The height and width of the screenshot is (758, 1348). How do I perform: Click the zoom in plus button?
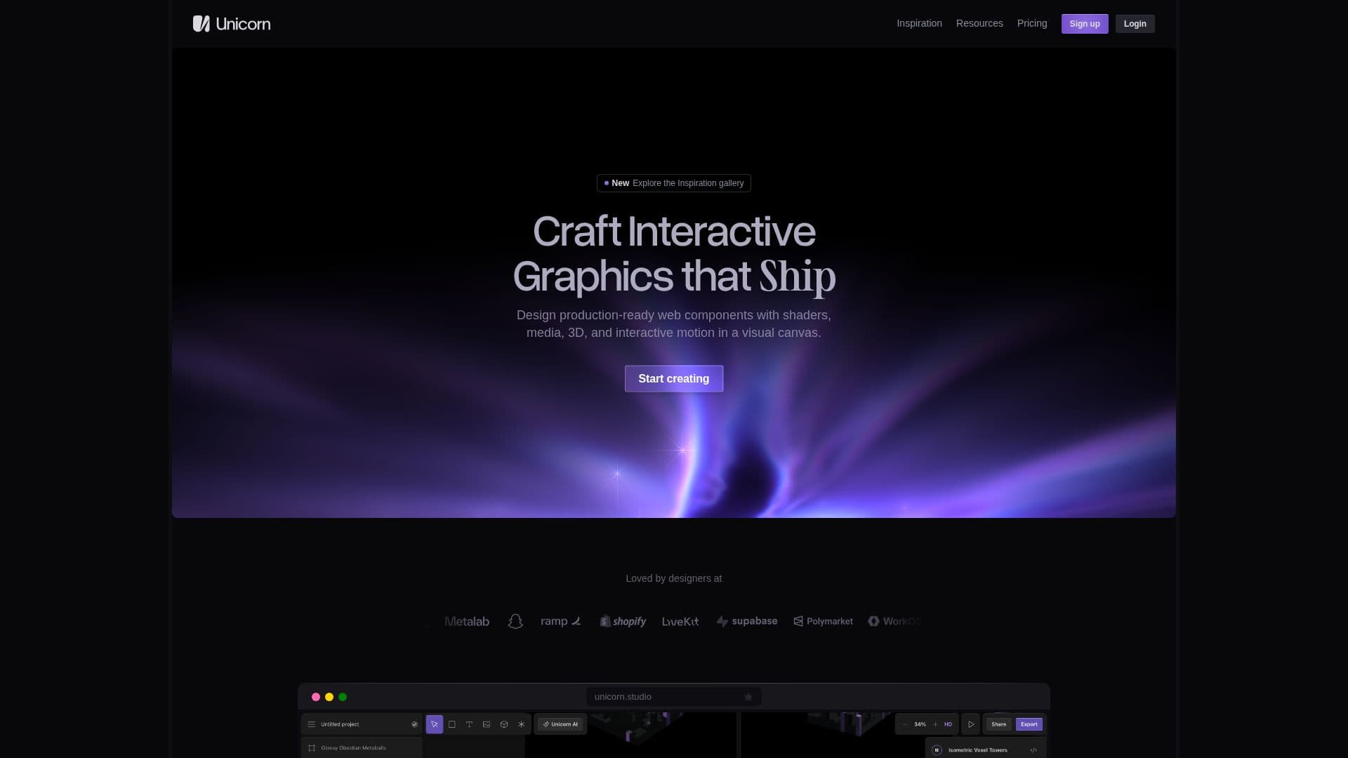tap(935, 724)
